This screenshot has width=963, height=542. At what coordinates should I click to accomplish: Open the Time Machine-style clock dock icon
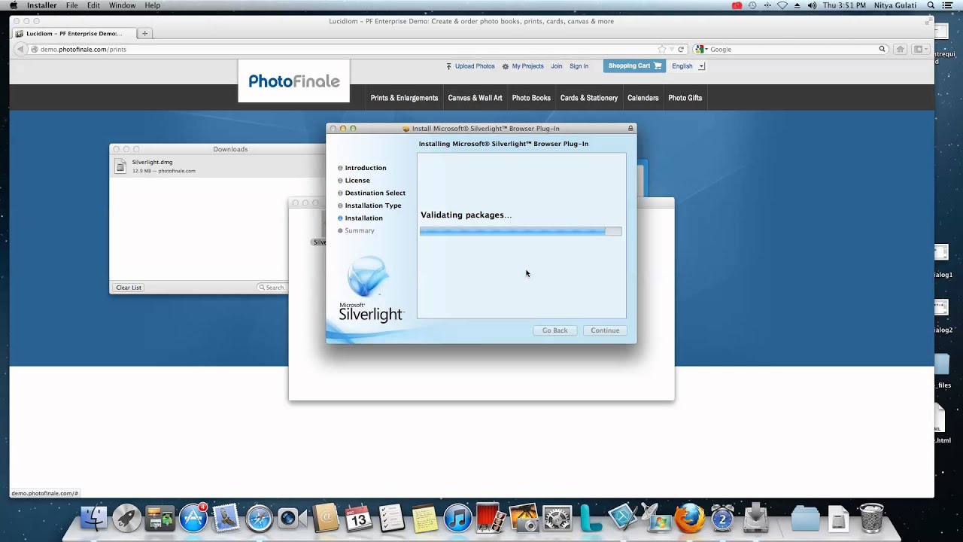coord(722,518)
